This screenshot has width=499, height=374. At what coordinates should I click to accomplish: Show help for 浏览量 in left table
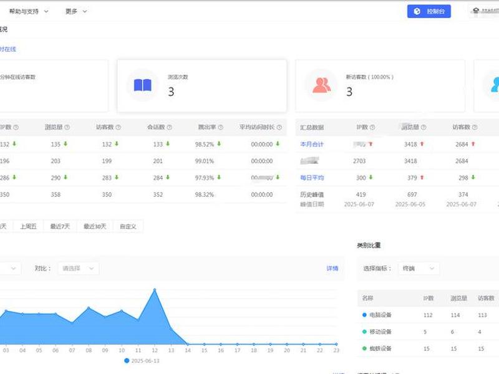[67, 127]
